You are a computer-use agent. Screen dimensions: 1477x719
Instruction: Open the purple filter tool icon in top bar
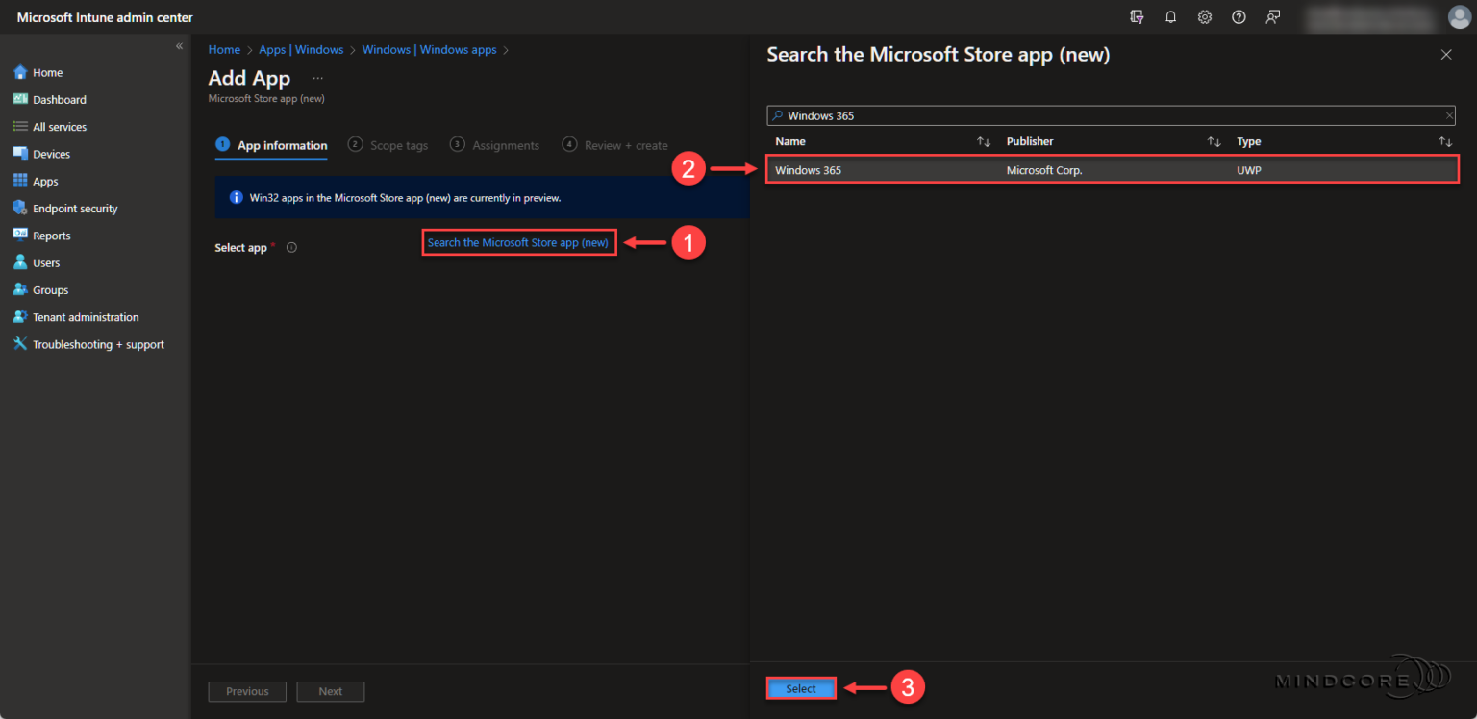(1137, 16)
